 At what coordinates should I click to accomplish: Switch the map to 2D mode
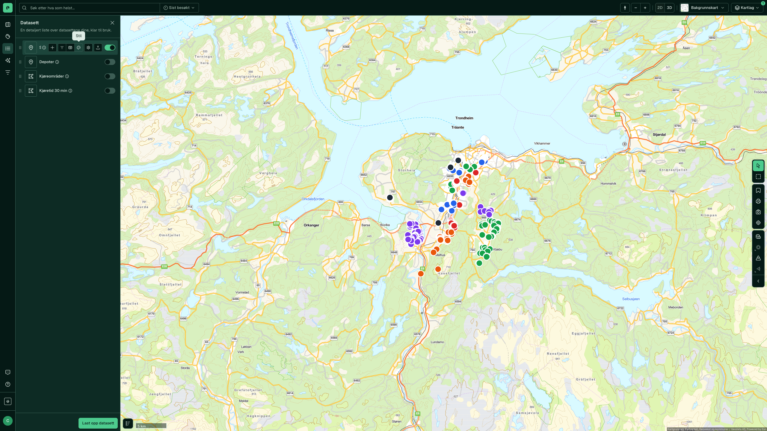pyautogui.click(x=660, y=8)
